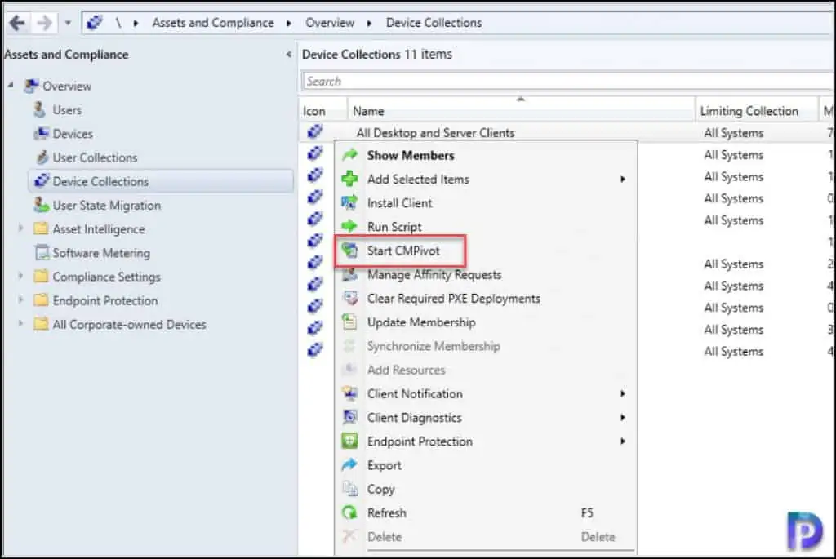Open the navigation history dropdown arrow
This screenshot has width=836, height=559.
coord(68,23)
